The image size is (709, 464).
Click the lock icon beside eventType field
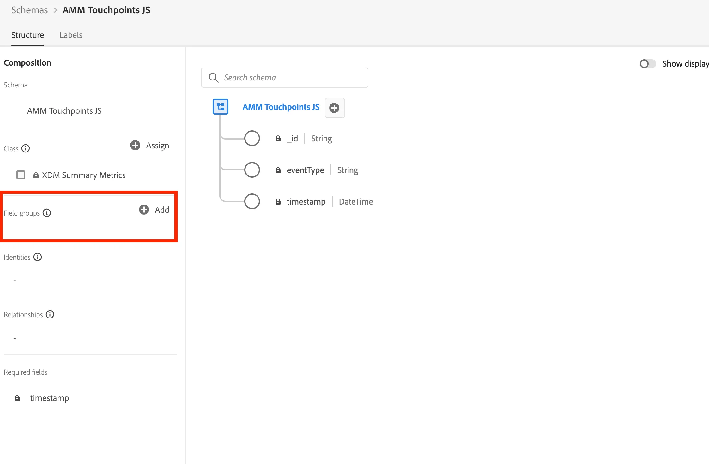coord(278,170)
